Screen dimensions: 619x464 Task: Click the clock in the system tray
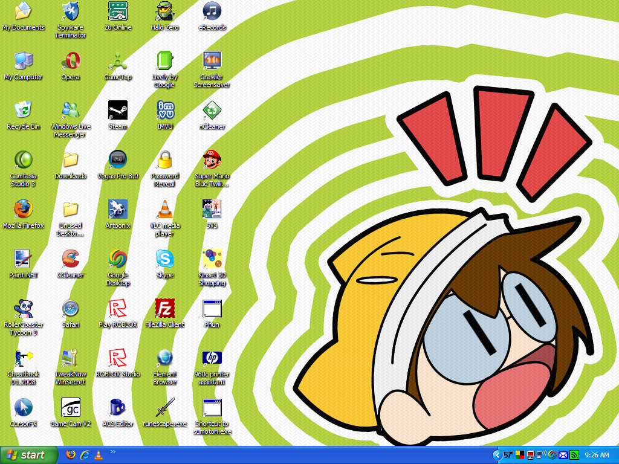click(x=596, y=455)
